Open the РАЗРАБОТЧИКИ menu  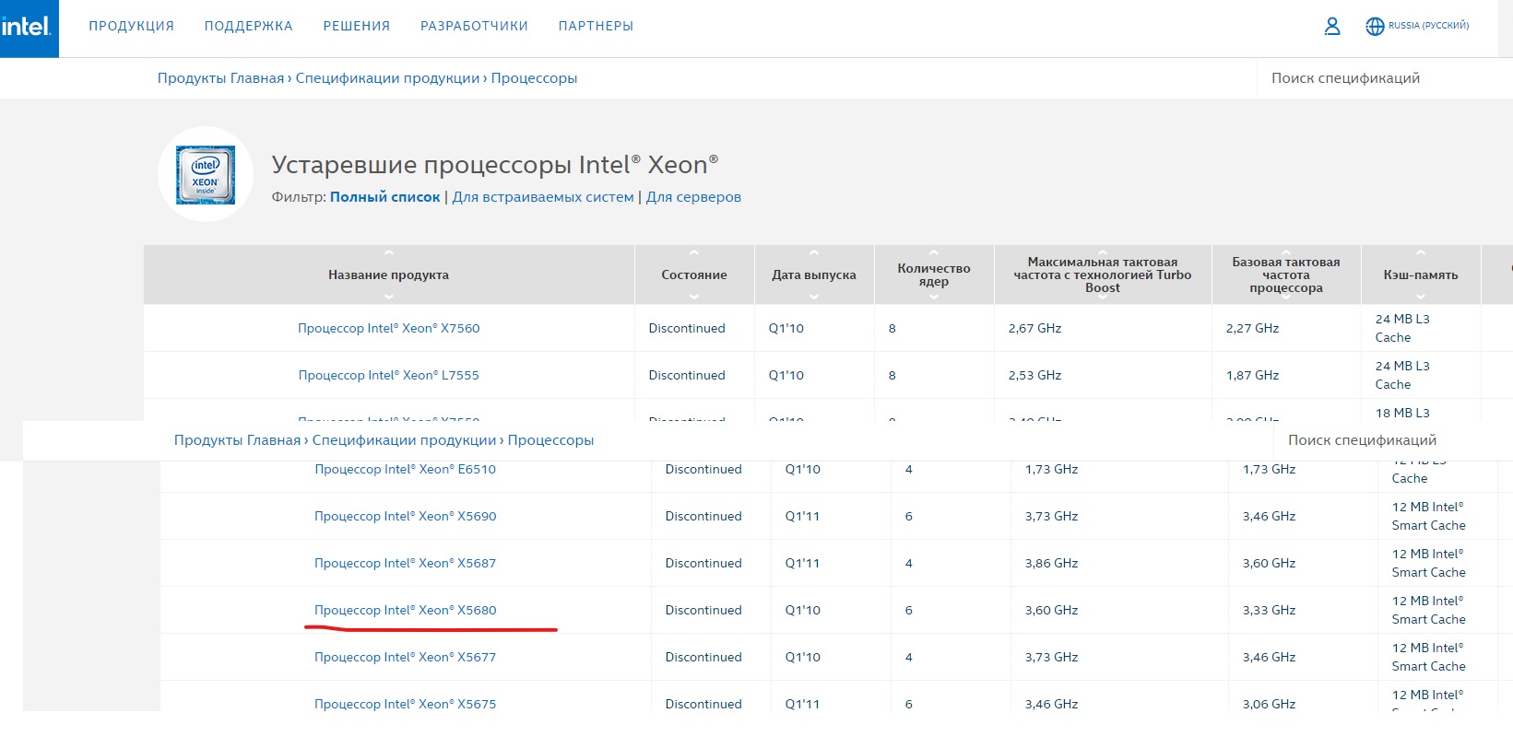tap(474, 27)
